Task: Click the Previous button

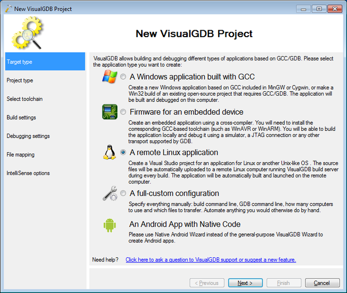Action: [207, 283]
